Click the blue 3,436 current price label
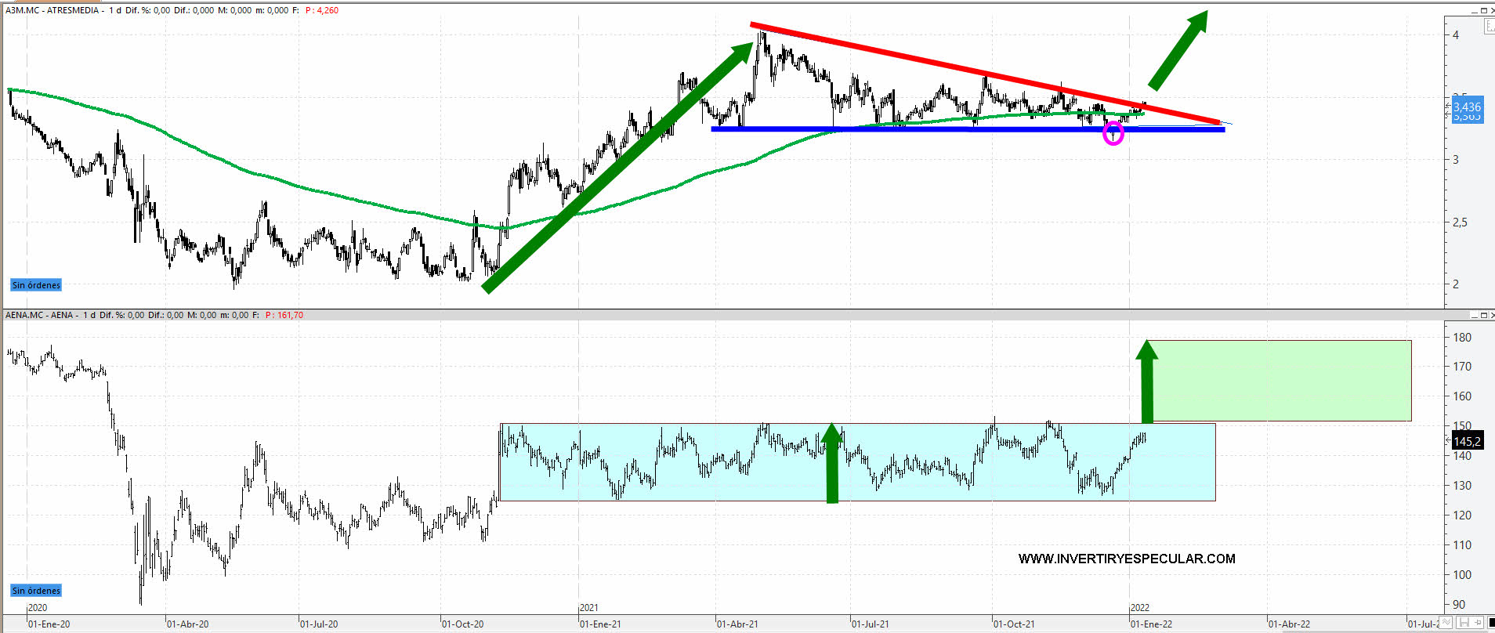 point(1467,107)
